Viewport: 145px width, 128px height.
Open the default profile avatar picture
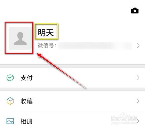pyautogui.click(x=20, y=38)
